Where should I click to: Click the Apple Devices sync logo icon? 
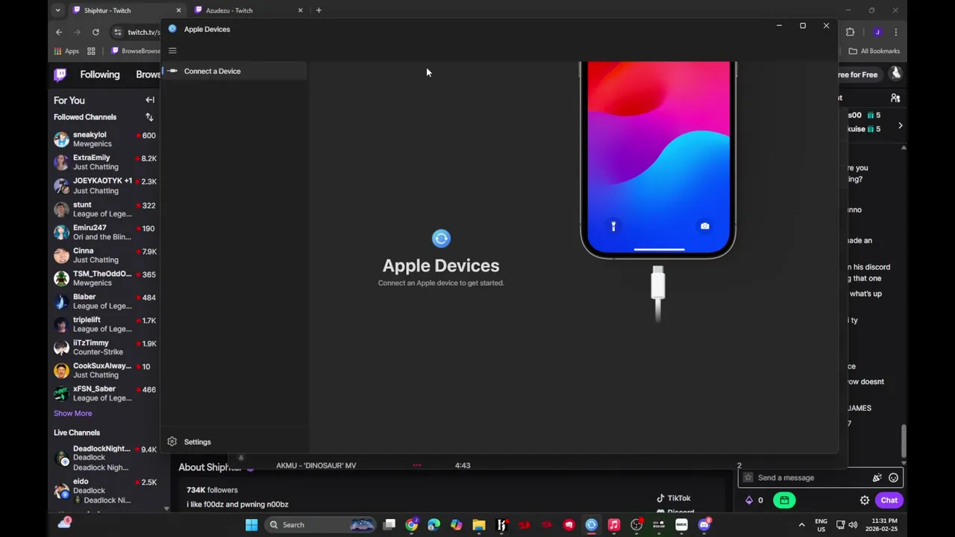[441, 239]
